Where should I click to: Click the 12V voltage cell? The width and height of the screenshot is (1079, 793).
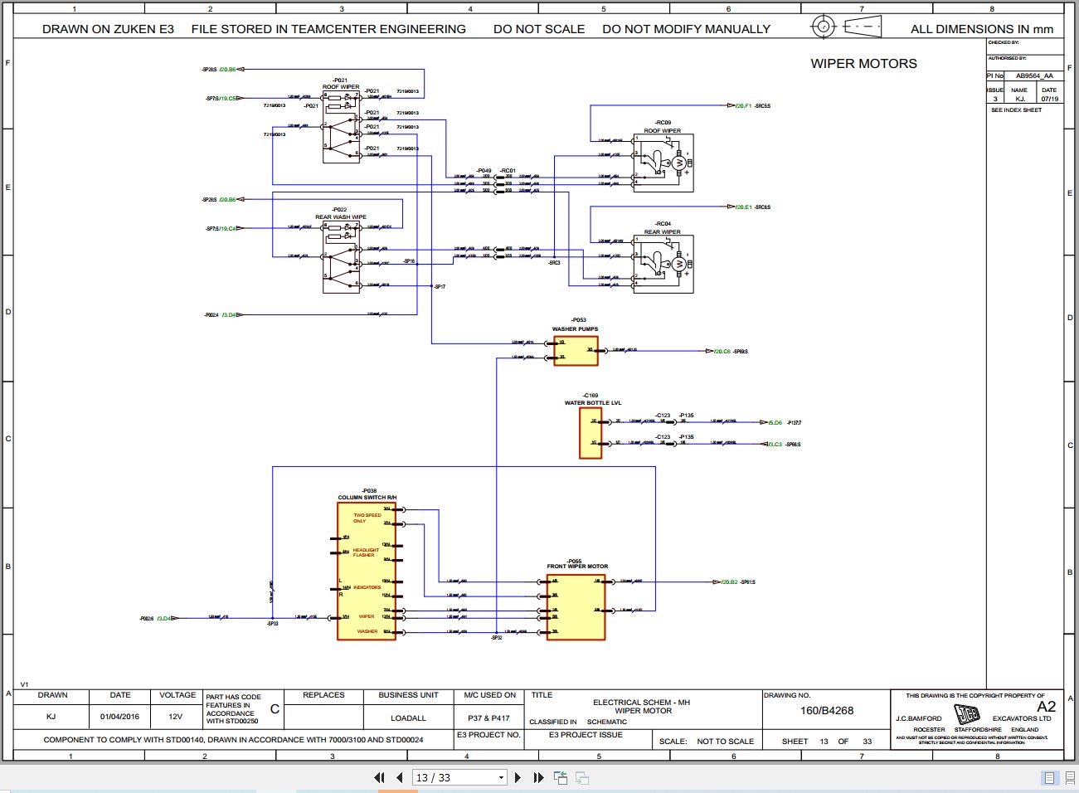pos(176,717)
